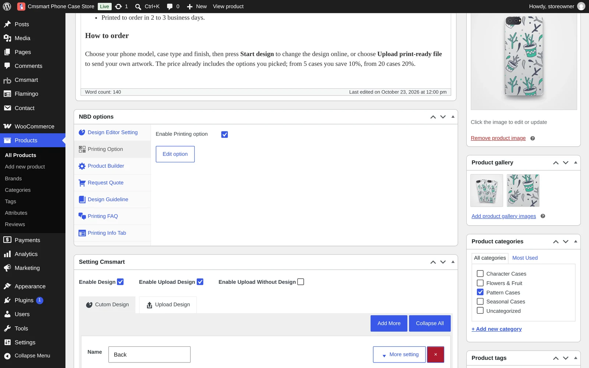Click the Name field containing Back
This screenshot has width=589, height=368.
(x=149, y=355)
